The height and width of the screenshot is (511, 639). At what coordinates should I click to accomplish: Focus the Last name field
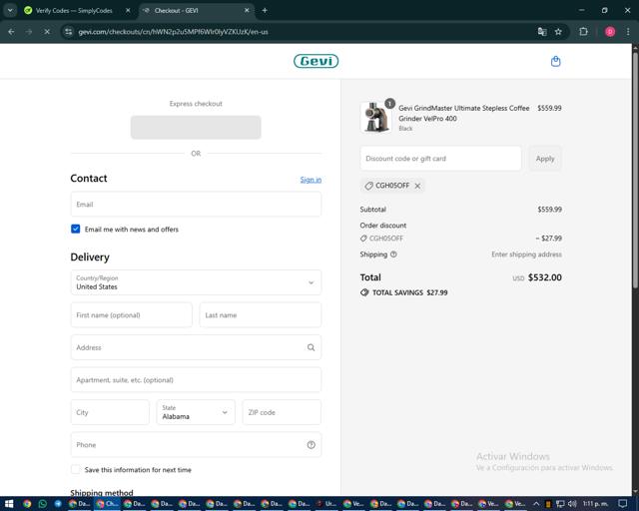click(260, 315)
